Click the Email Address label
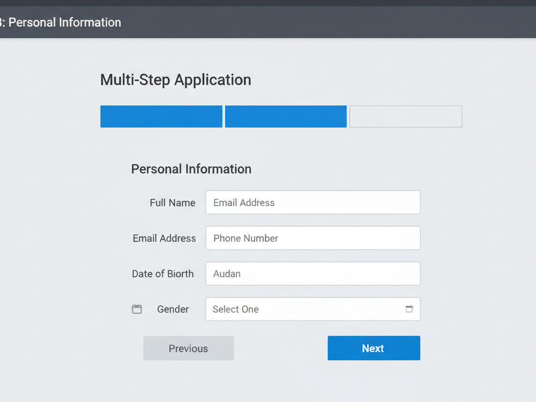This screenshot has height=402, width=536. [164, 239]
